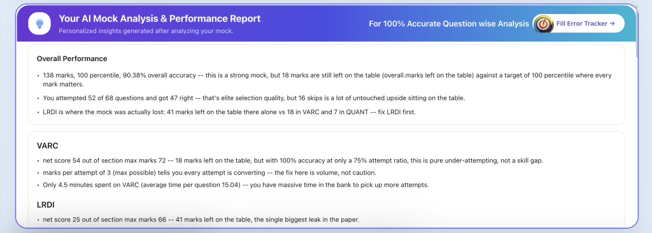Click the 'Personalized insights generated' subtitle

pyautogui.click(x=146, y=31)
